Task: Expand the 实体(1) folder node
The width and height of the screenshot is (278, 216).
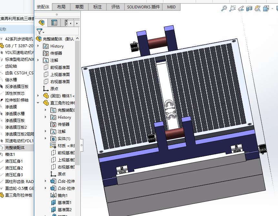Action: tap(46, 138)
